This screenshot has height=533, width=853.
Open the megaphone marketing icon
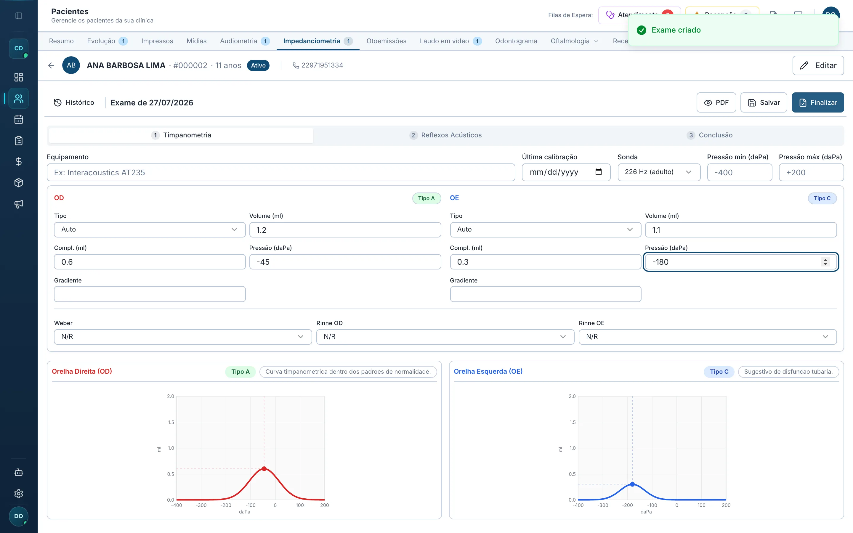(19, 204)
